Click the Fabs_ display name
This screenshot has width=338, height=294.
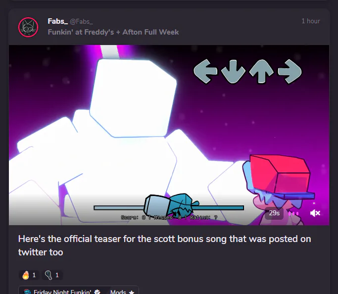coord(57,21)
